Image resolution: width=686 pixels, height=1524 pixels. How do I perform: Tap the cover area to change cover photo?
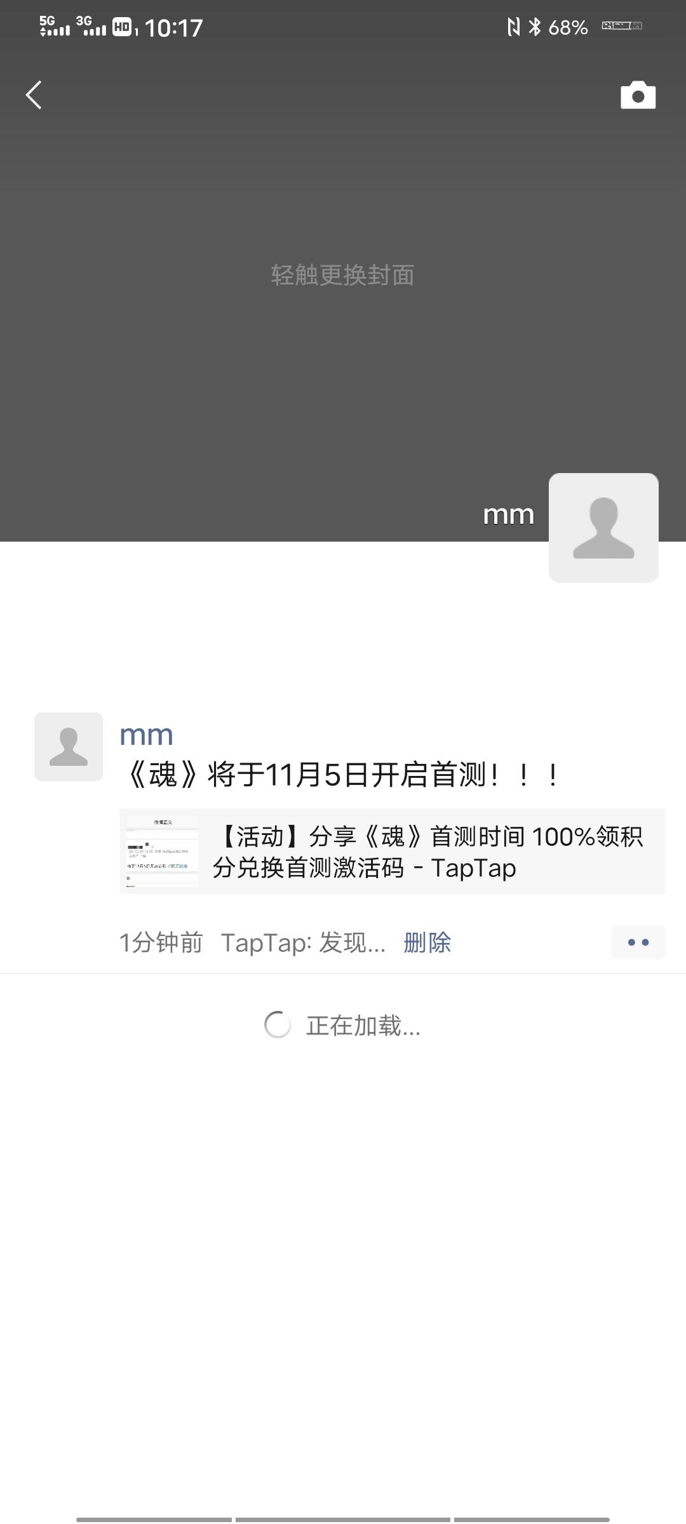(x=342, y=275)
